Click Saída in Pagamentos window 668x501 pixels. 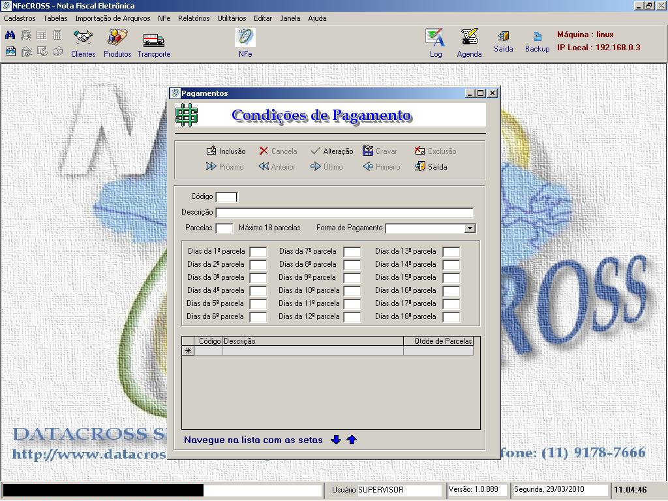tap(431, 166)
